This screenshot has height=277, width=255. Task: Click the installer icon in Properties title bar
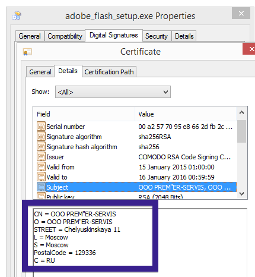(17, 15)
